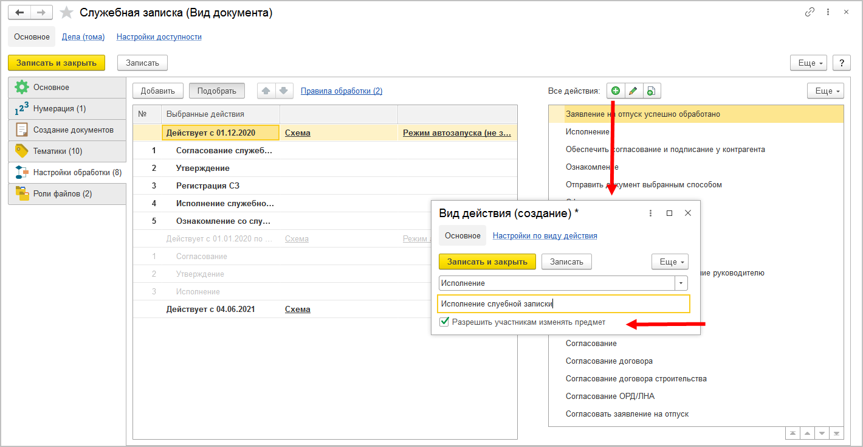Switch to the Дела (тома) tab

[x=83, y=37]
